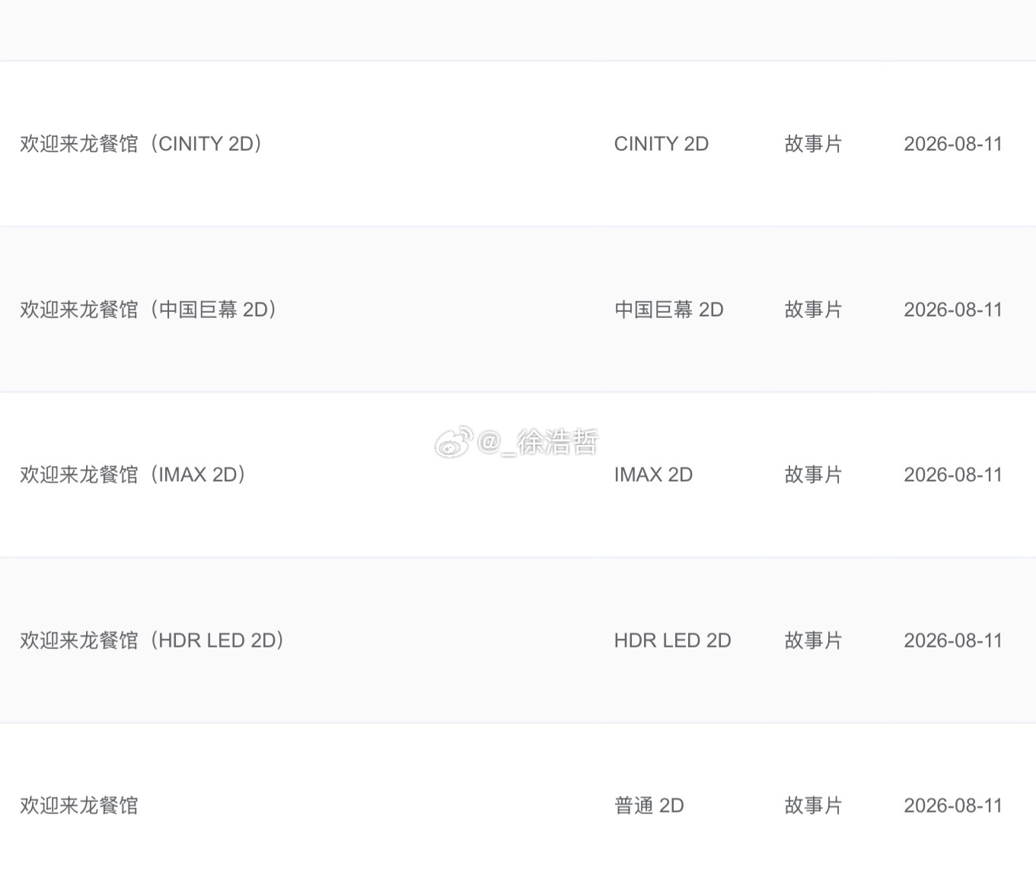The image size is (1036, 884).
Task: Click the 2026-08-11 date in IMAX row
Action: pos(953,475)
